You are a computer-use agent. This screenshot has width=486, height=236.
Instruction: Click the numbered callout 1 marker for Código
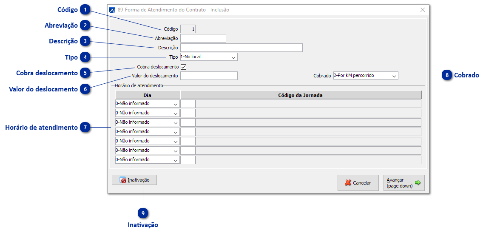pyautogui.click(x=86, y=10)
